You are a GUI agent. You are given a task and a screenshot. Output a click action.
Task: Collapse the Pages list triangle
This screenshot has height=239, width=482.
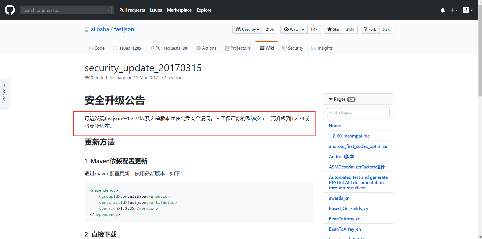(331, 99)
